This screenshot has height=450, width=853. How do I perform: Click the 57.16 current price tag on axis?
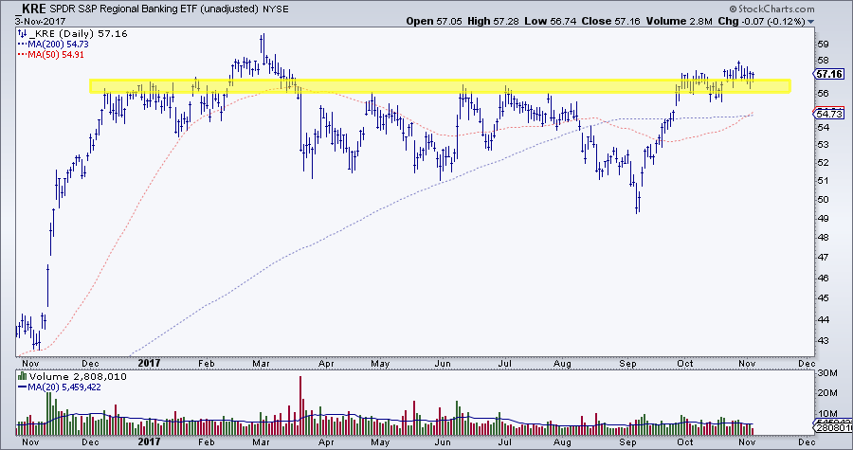(828, 73)
